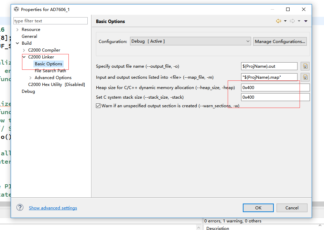
Task: Close the Properties for AD7606_1 dialog
Action: tap(304, 9)
